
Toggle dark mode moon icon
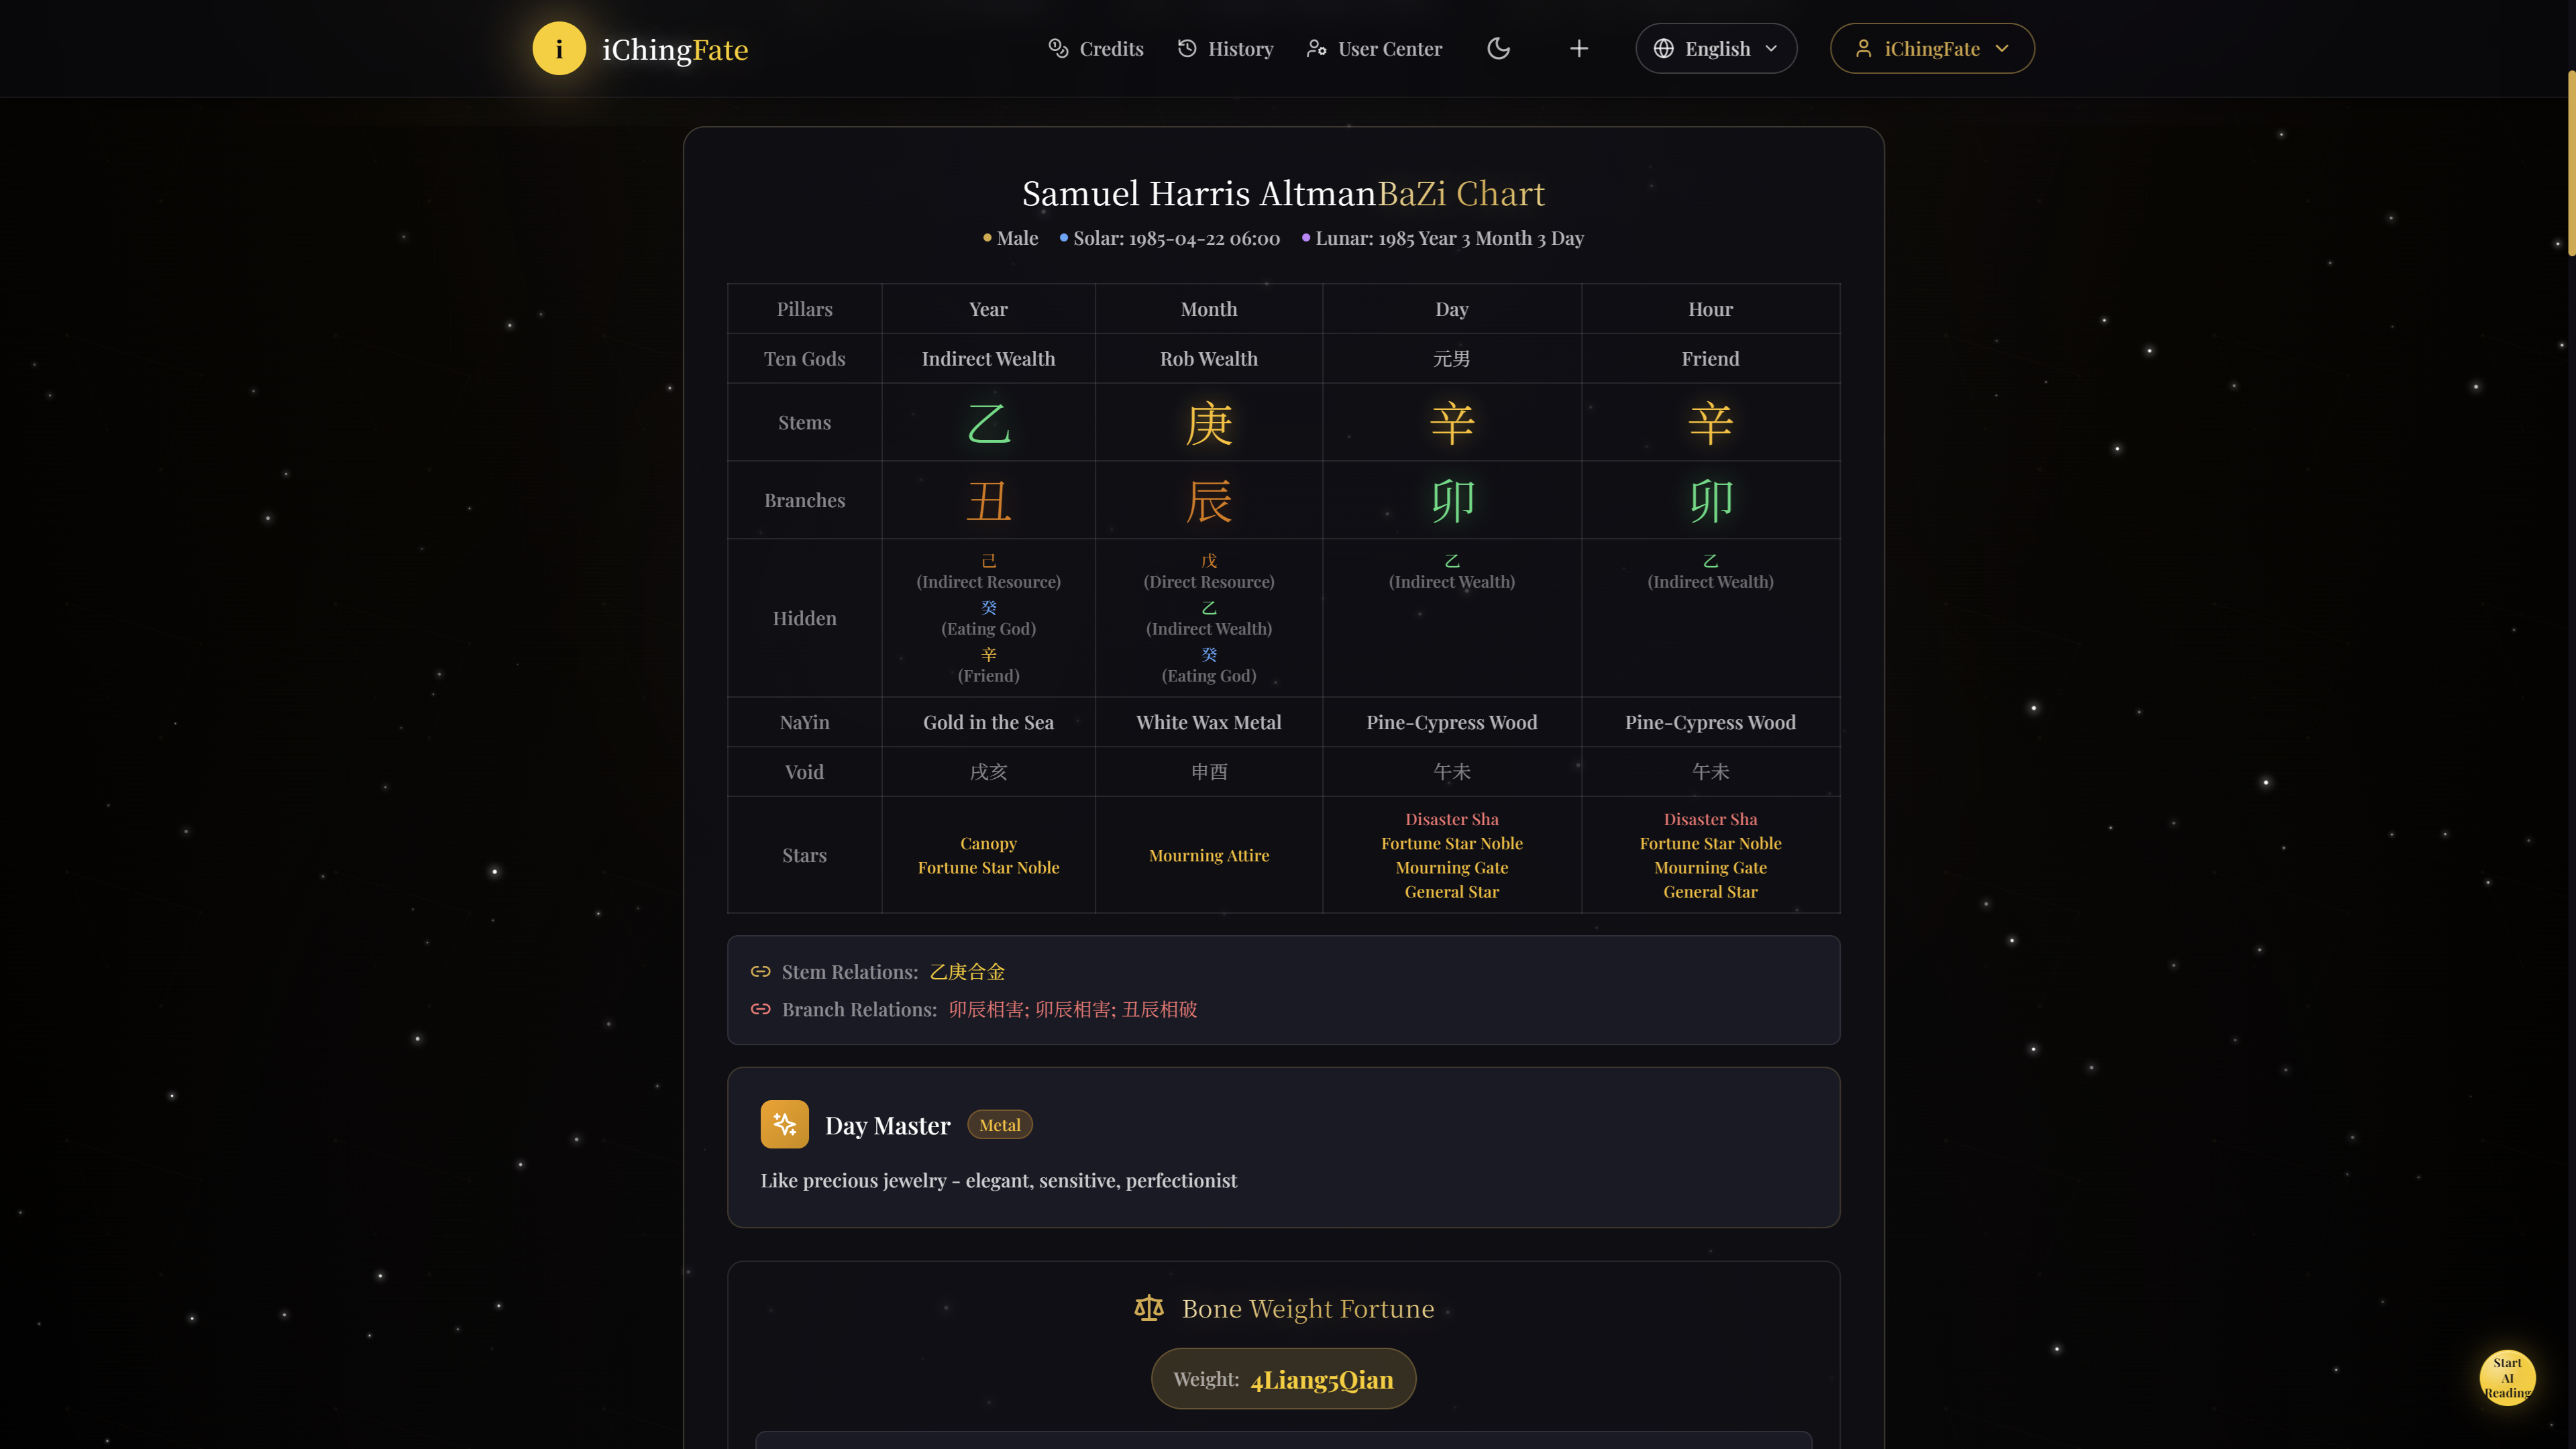coord(1498,48)
